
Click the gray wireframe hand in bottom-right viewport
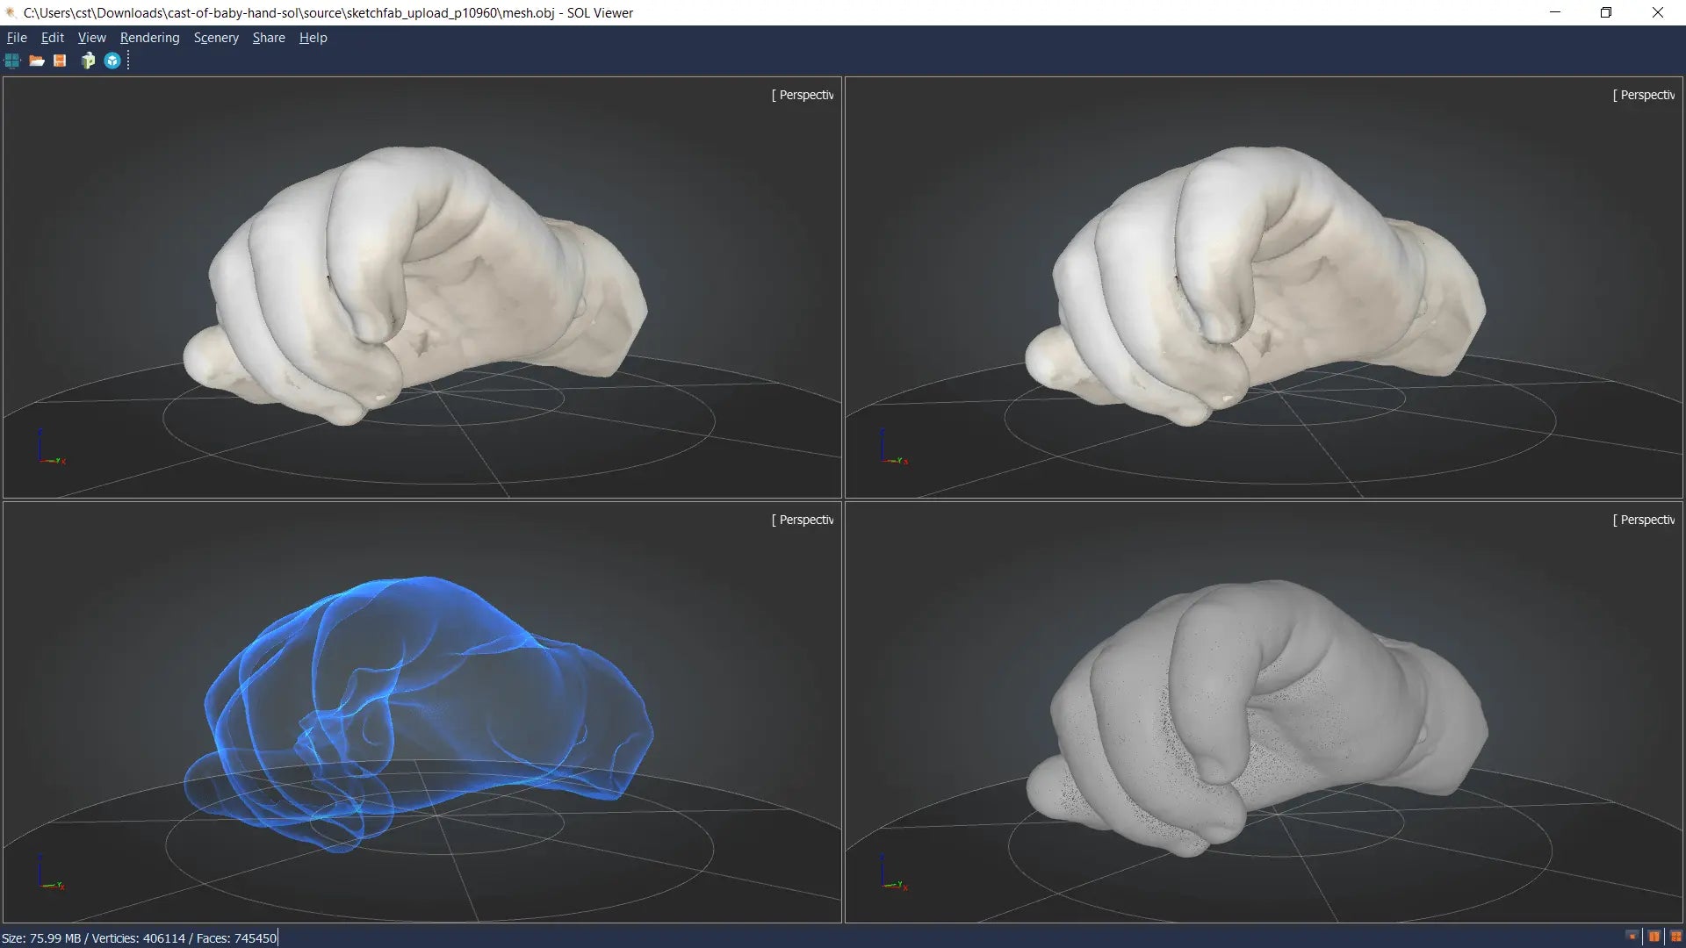[1256, 717]
